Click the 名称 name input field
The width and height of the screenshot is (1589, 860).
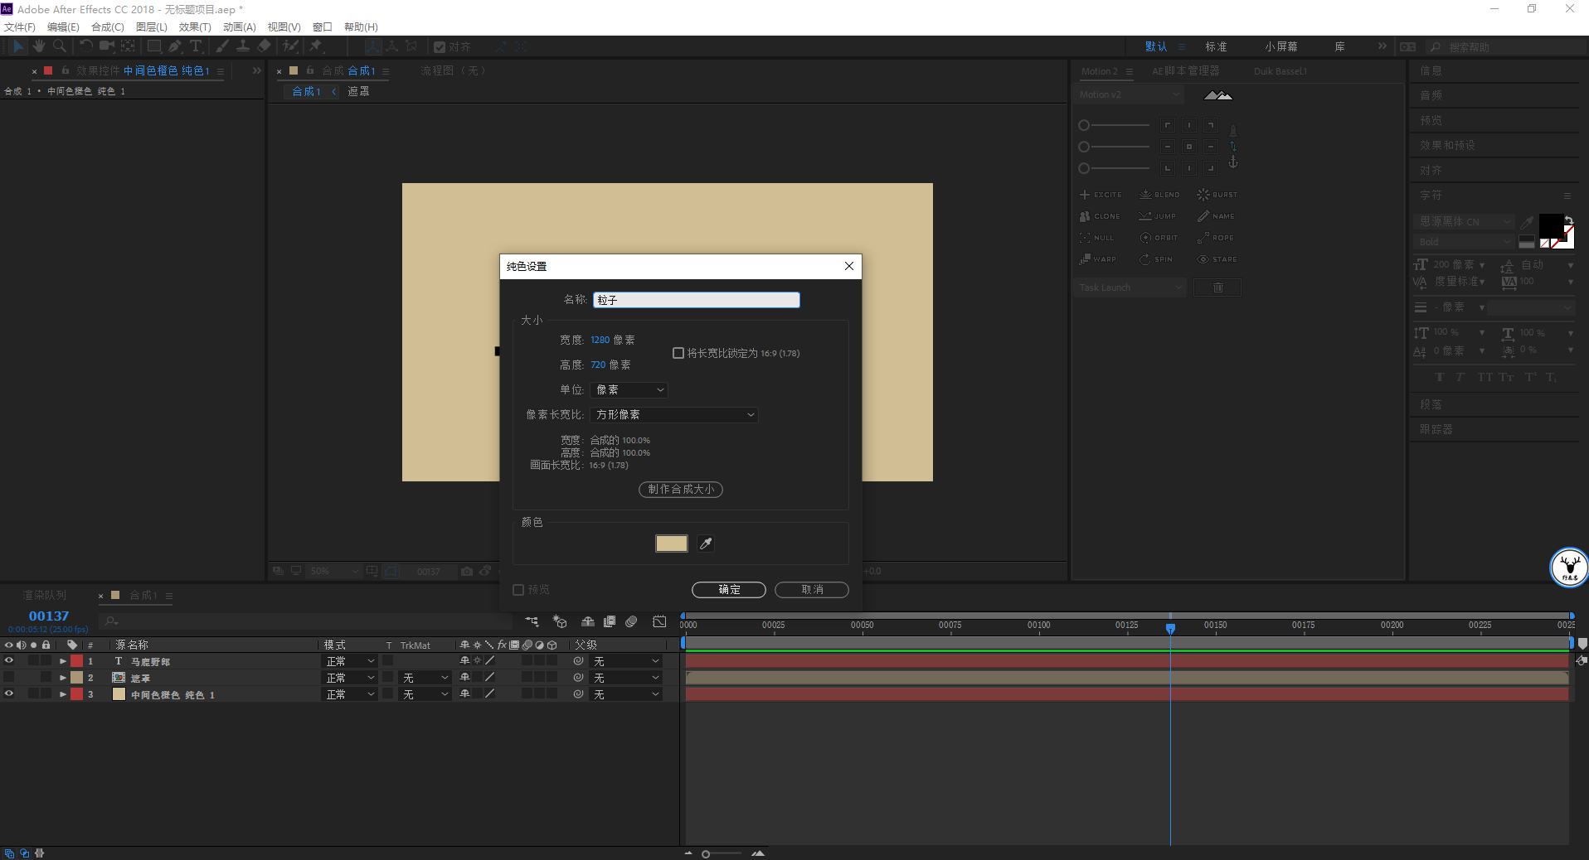click(697, 300)
